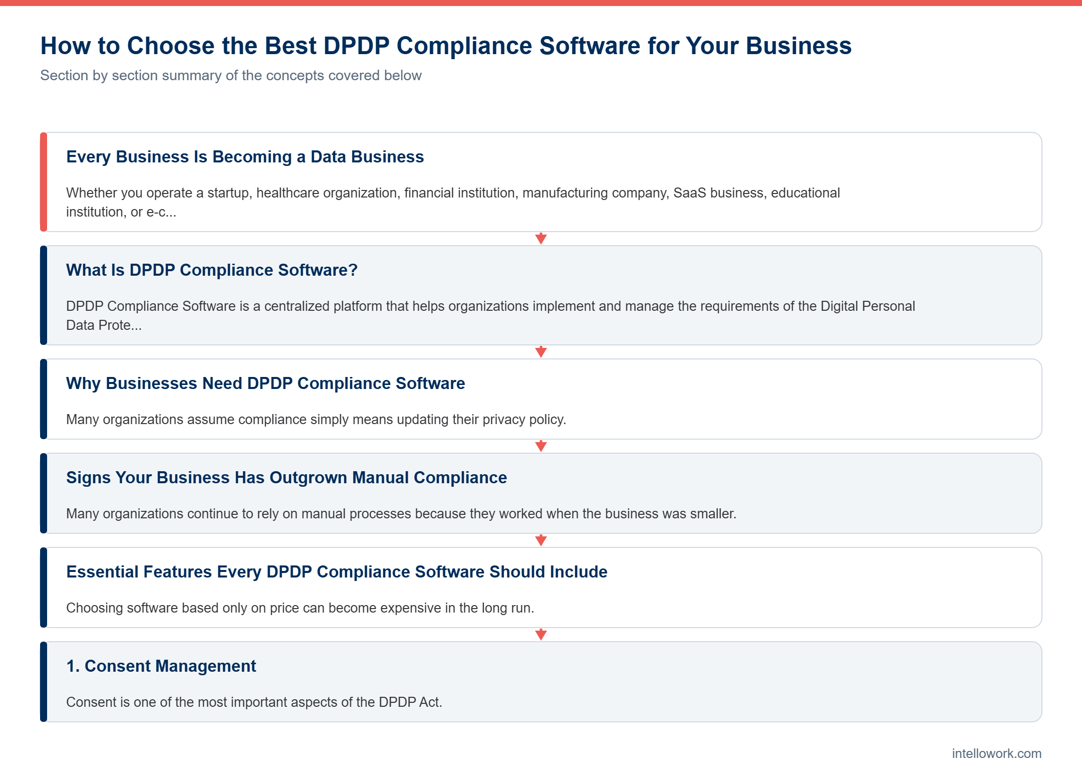Click the paragraph starting 'Whether you operate a startup'
This screenshot has height=778, width=1082.
pos(453,202)
